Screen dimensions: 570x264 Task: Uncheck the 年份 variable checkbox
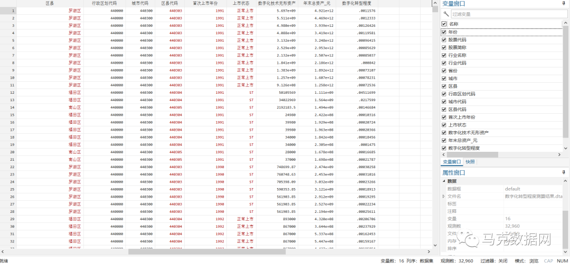coord(444,32)
